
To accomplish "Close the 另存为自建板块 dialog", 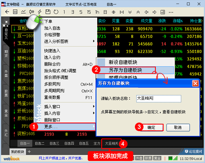I will point(195,83).
